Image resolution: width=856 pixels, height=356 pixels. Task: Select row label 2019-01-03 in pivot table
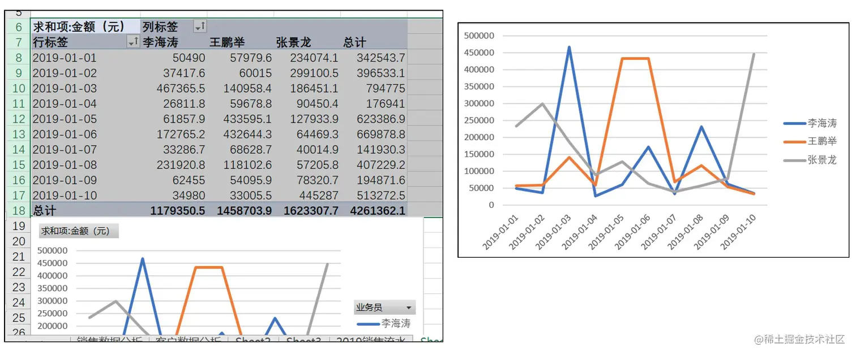tap(65, 88)
